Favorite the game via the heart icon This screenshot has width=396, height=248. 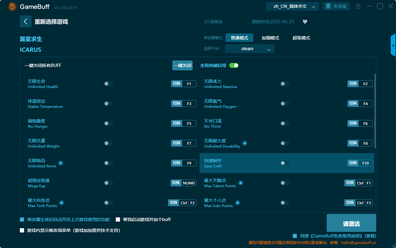pos(305,22)
